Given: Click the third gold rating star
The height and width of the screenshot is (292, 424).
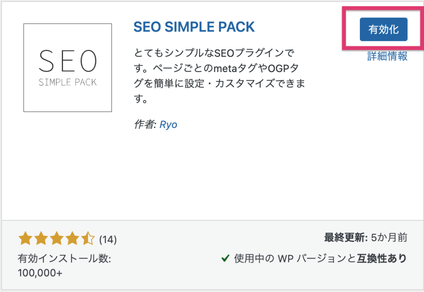Looking at the screenshot, I should [x=57, y=239].
